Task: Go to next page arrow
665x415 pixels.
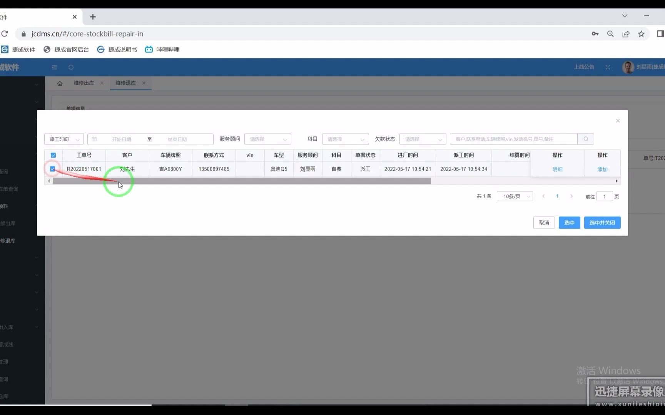Action: coord(571,196)
